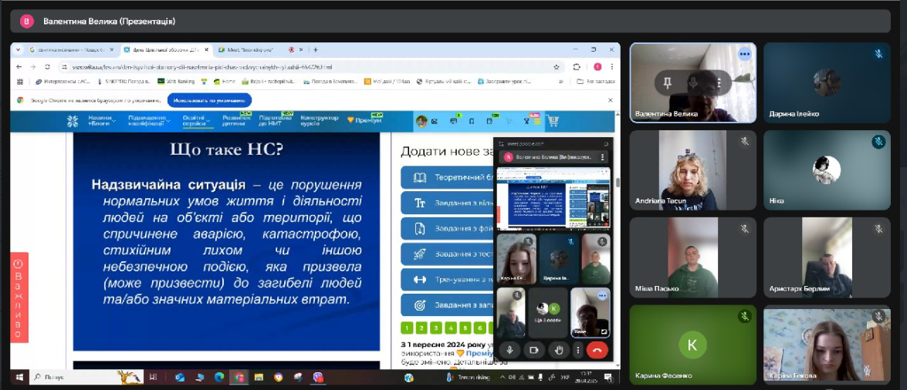Image resolution: width=907 pixels, height=390 pixels.
Task: Go back in the shared Chrome browser
Action: (19, 66)
